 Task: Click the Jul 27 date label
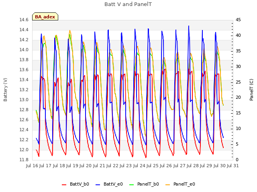[x=179, y=166]
